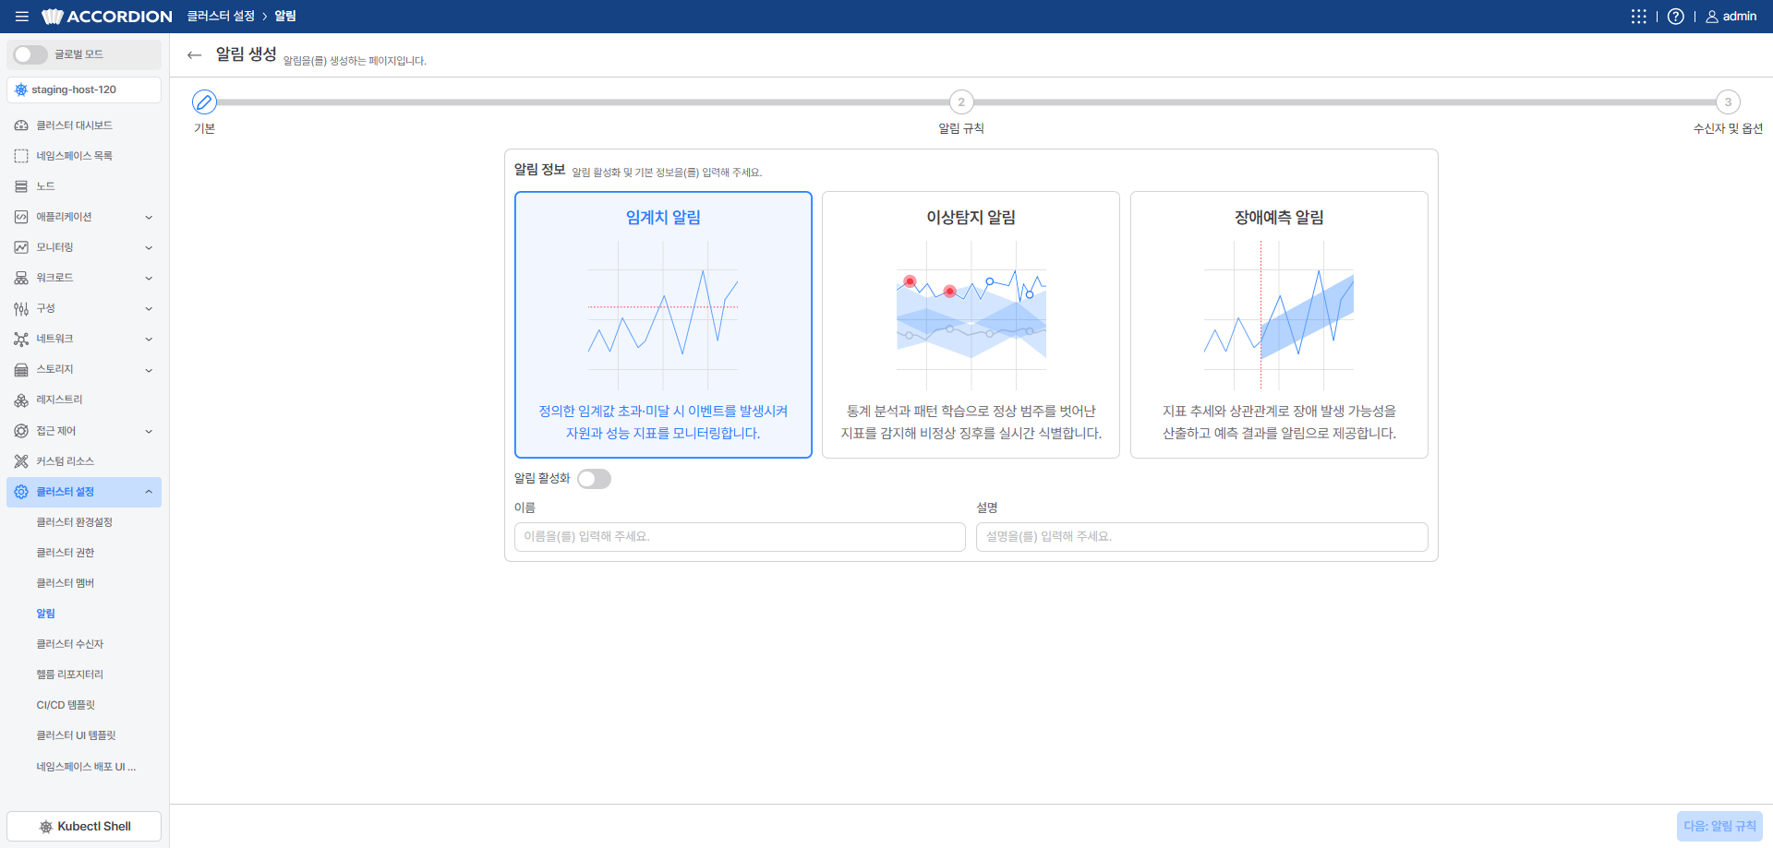Click the 다음: 알림 규칙 button
Viewport: 1773px width, 848px height.
1719,826
